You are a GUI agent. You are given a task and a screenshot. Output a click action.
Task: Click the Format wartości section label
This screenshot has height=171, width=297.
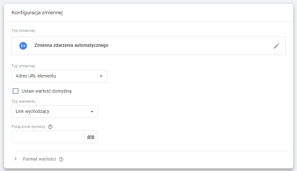[x=39, y=159]
